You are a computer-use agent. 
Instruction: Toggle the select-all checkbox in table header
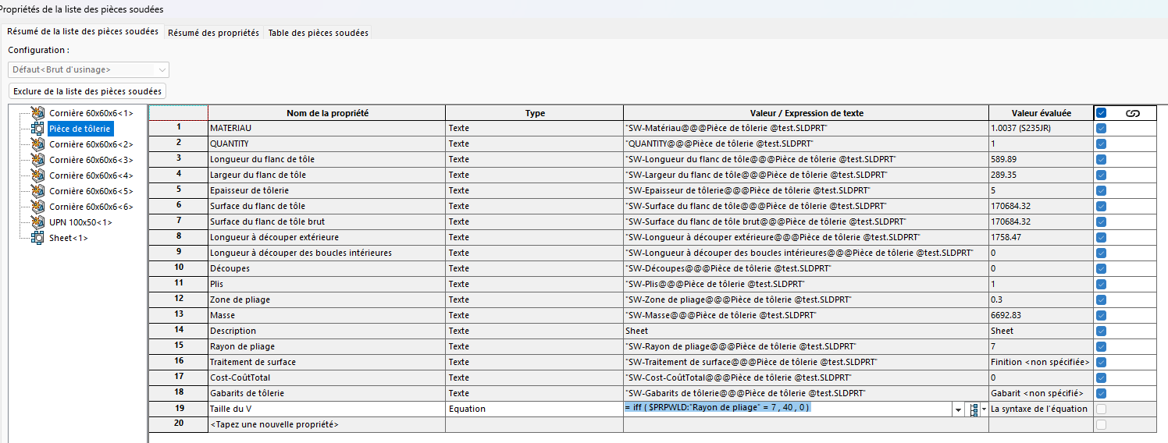1101,113
